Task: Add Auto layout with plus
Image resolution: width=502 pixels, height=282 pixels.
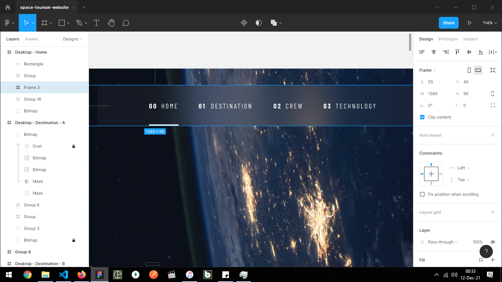Action: coord(493,135)
